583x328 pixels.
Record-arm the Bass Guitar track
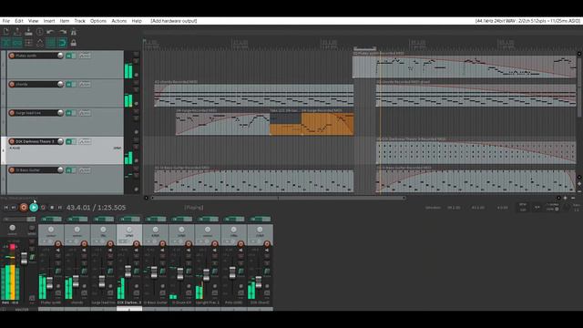12,170
